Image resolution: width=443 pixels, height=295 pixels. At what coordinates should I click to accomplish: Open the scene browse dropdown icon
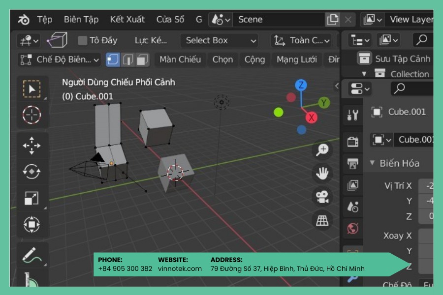click(221, 20)
